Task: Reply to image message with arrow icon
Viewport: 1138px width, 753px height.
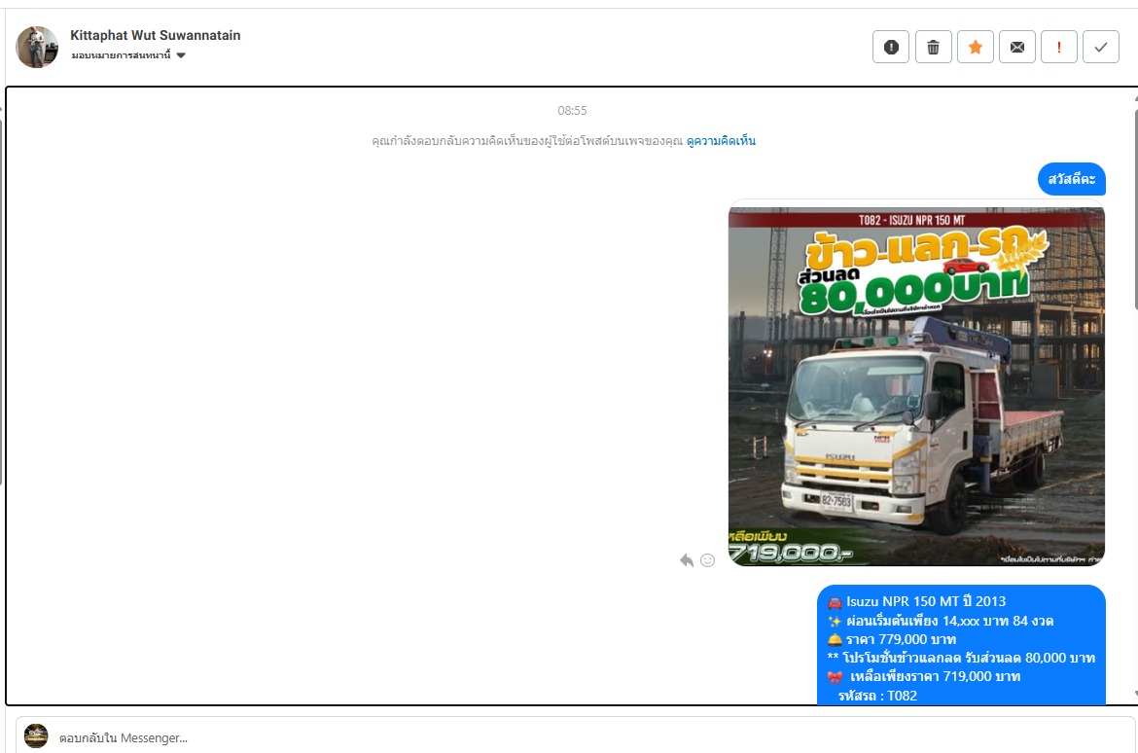Action: click(687, 559)
